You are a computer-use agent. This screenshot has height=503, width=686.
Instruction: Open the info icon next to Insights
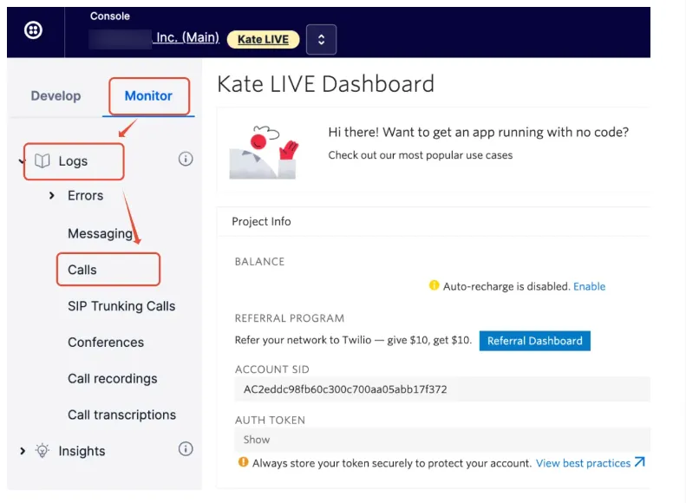click(186, 448)
